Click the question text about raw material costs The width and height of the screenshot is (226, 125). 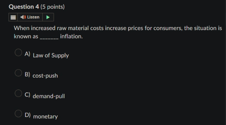(118, 32)
